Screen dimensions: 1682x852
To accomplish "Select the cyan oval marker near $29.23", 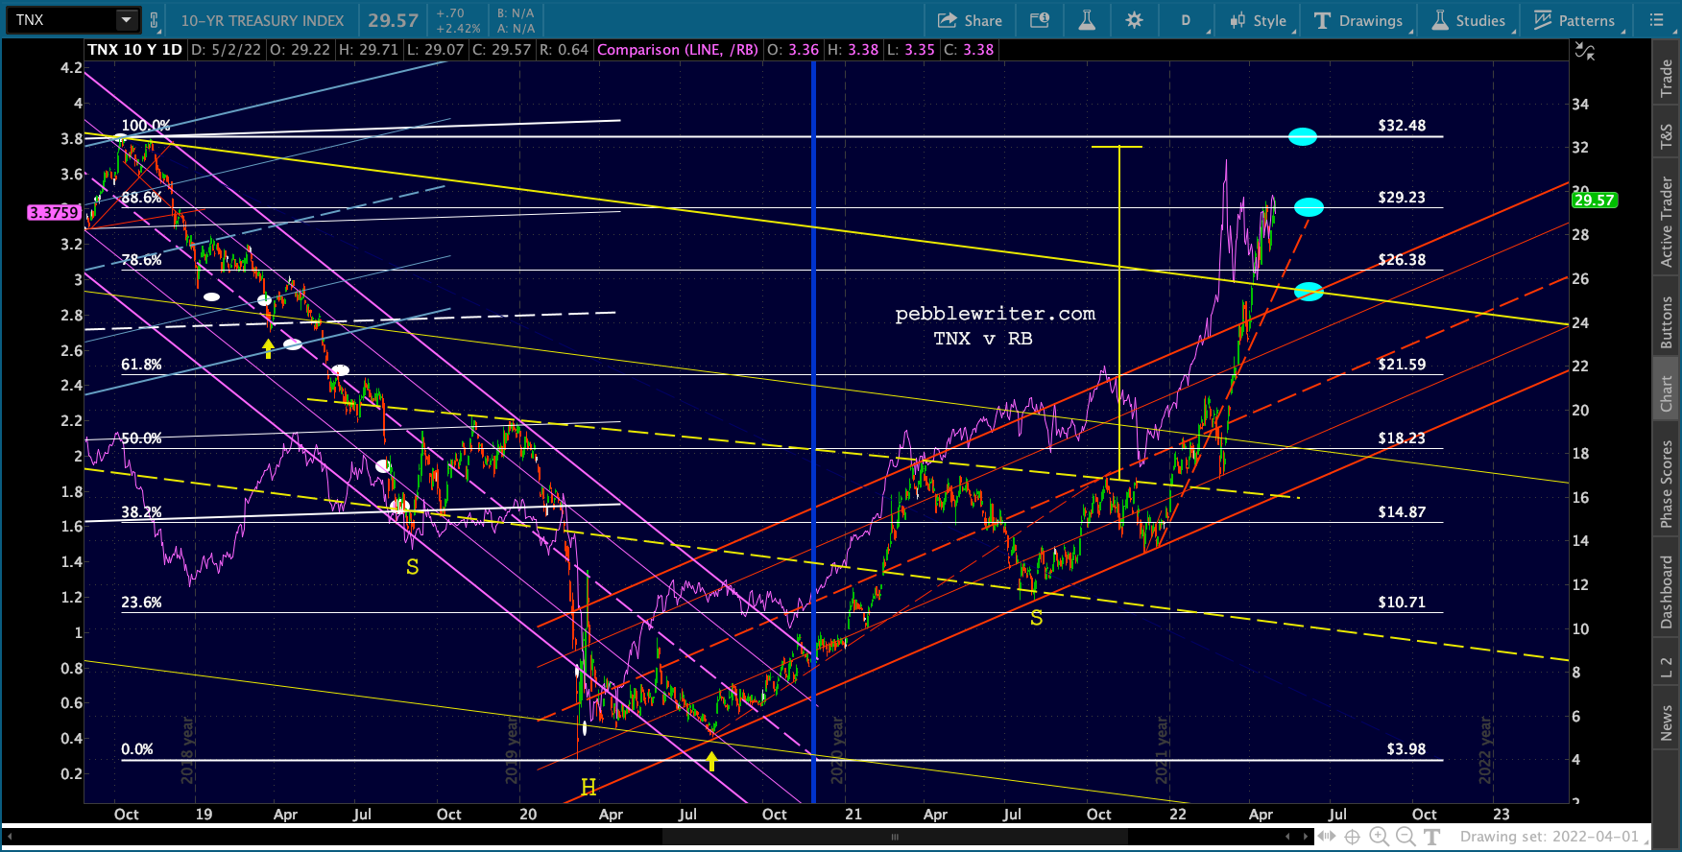I will [1309, 207].
